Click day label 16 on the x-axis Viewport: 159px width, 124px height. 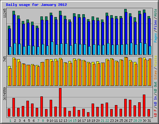(x=79, y=121)
